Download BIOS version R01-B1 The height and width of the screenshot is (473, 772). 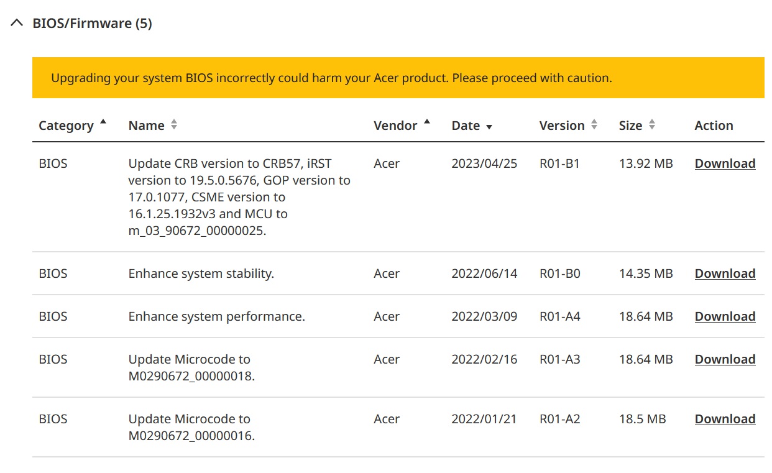(x=725, y=163)
